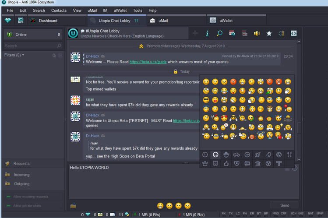Viewport: 328px width, 218px height.
Task: Click the leave channel door icon
Action: point(281,33)
